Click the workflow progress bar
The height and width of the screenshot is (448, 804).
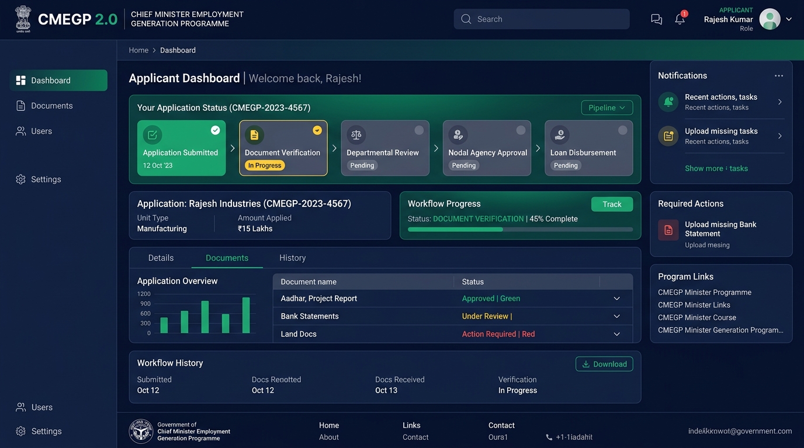click(x=520, y=230)
